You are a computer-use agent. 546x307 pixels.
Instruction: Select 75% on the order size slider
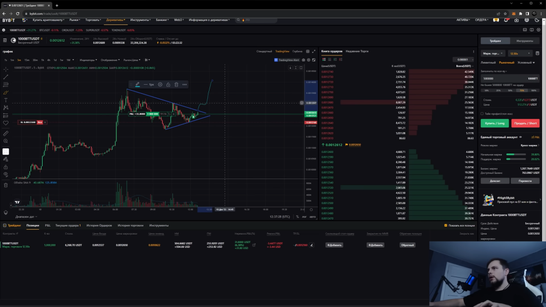point(523,91)
